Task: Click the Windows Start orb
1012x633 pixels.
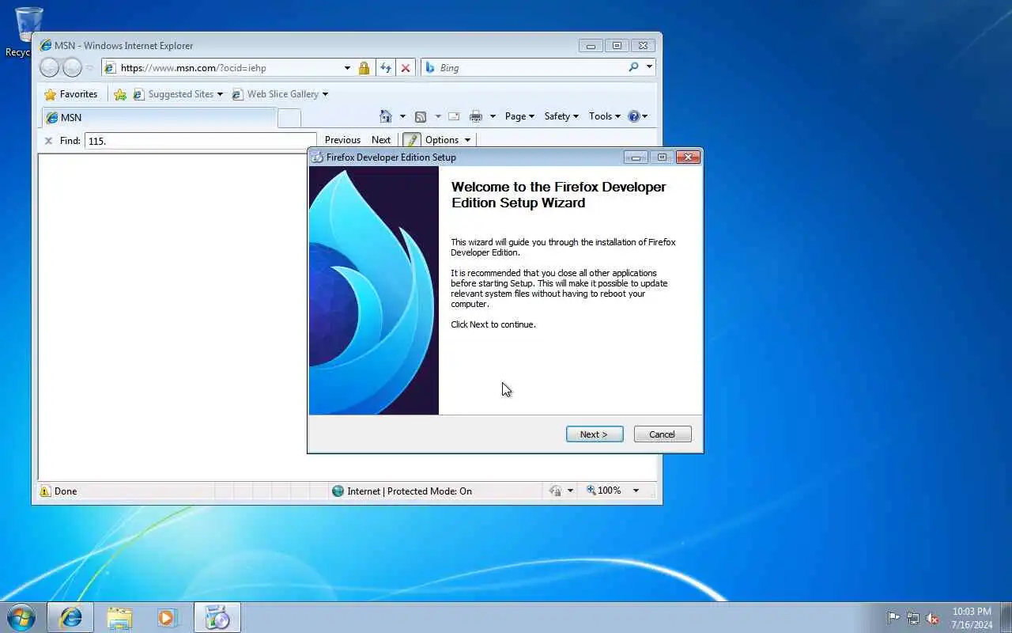Action: [21, 617]
